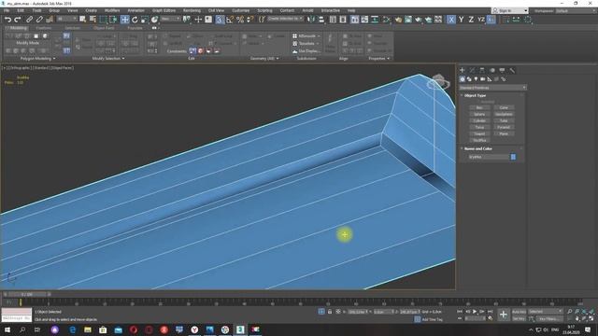Click the Teapot primitive button

point(479,133)
